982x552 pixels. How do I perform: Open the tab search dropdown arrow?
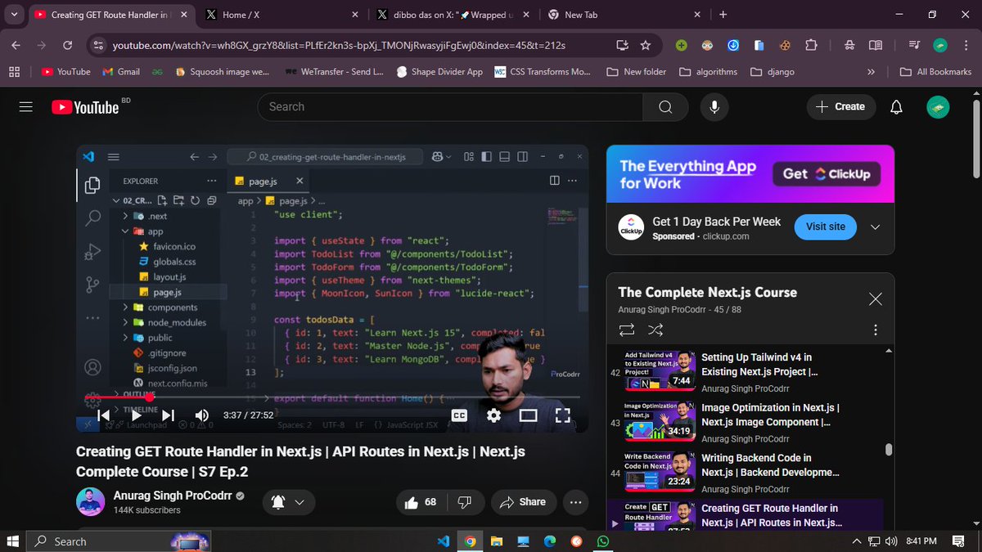tap(14, 15)
